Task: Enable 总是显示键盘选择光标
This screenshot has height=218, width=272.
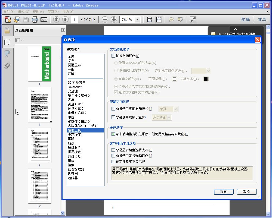Action: pos(113,150)
